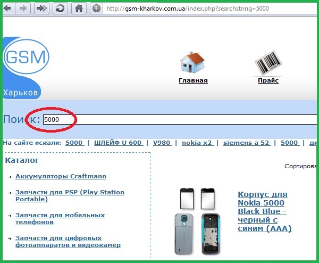Open recent search nokia x2
This screenshot has width=319, height=263.
pos(197,143)
